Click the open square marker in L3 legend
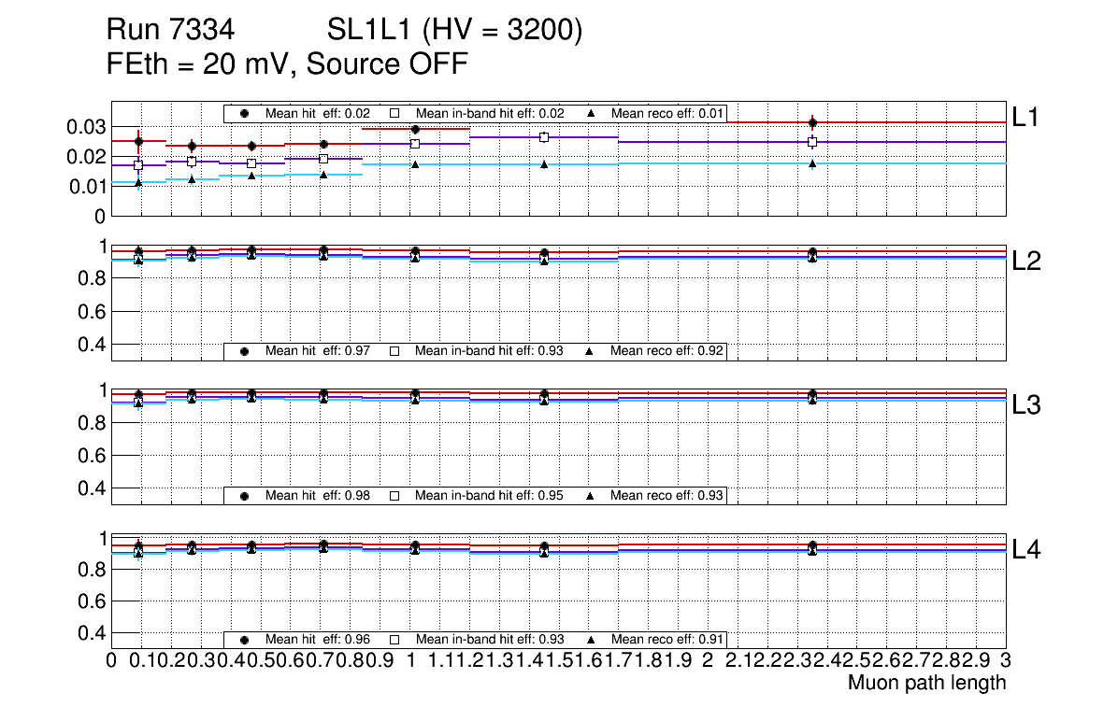This screenshot has height=721, width=1118. (394, 495)
